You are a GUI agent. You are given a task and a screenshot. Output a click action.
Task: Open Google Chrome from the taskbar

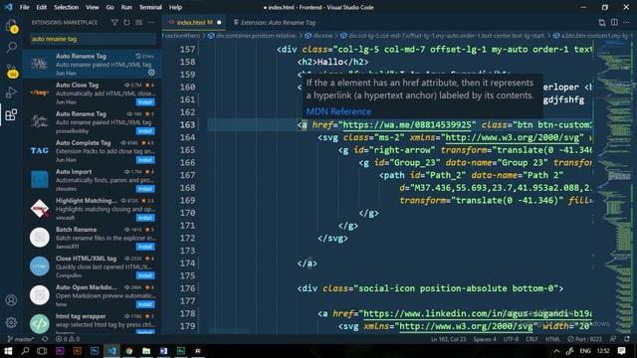(129, 351)
